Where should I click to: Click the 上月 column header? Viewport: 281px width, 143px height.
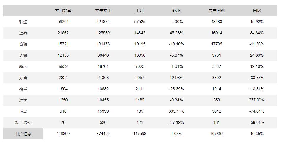tap(140, 11)
